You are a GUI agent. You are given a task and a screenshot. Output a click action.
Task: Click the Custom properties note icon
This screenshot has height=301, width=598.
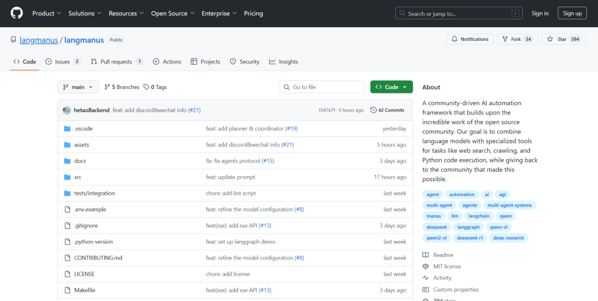point(426,289)
